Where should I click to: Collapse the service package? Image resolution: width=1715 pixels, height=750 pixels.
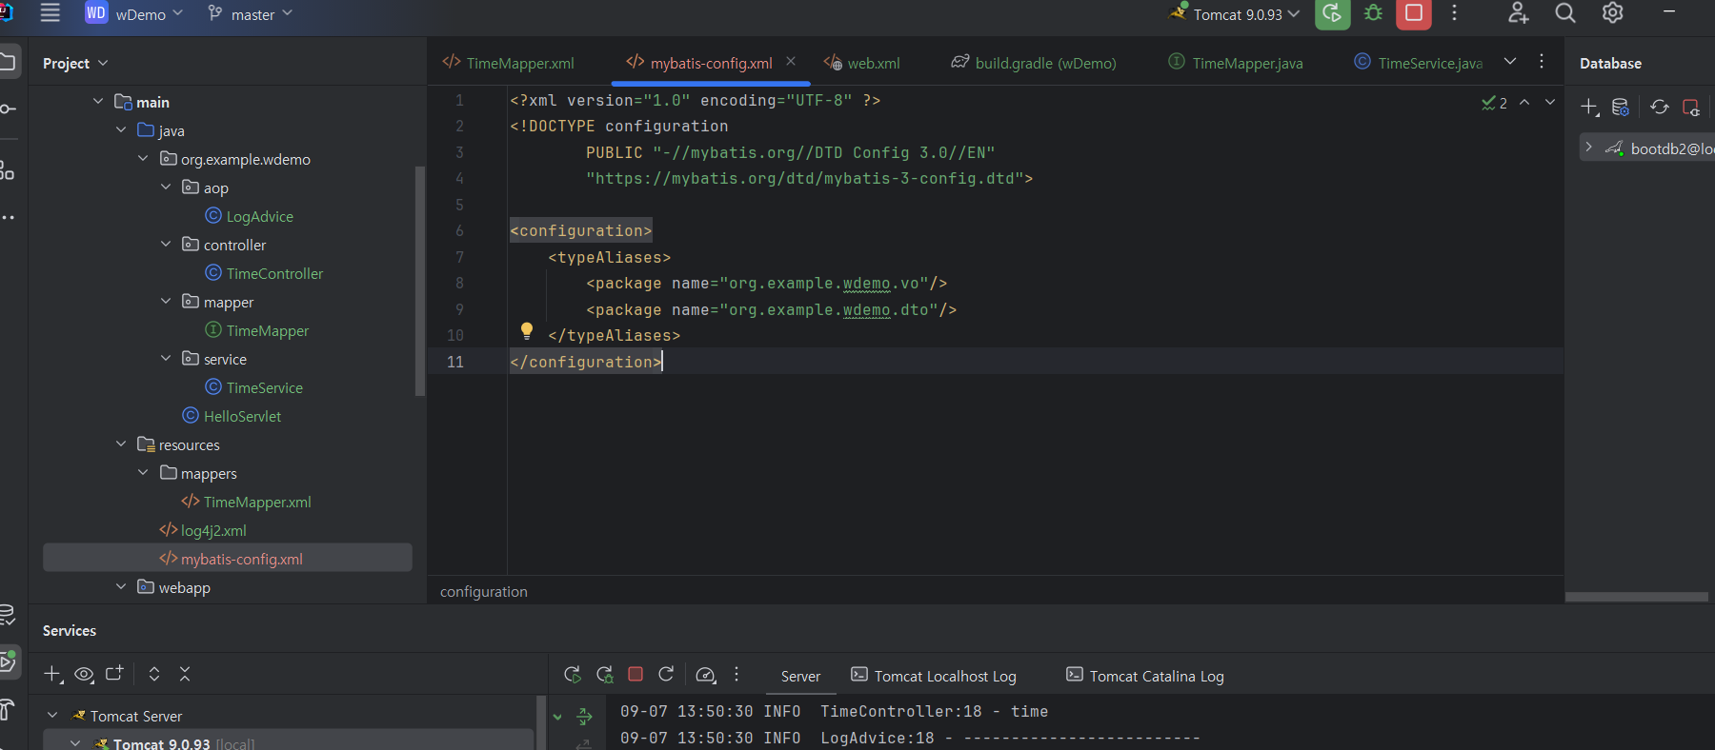(x=166, y=358)
